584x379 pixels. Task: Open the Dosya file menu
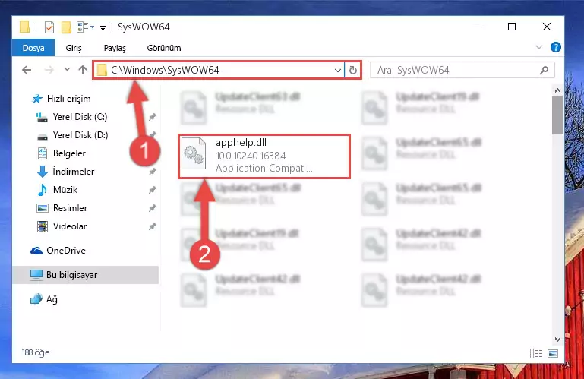33,48
